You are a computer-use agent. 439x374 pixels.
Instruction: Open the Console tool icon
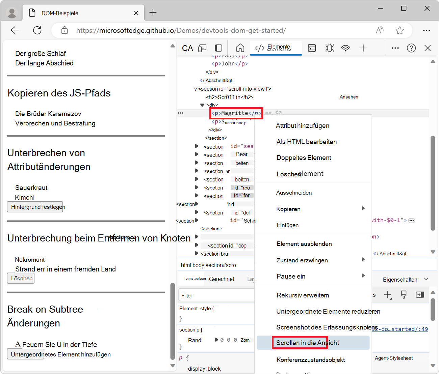(x=312, y=48)
